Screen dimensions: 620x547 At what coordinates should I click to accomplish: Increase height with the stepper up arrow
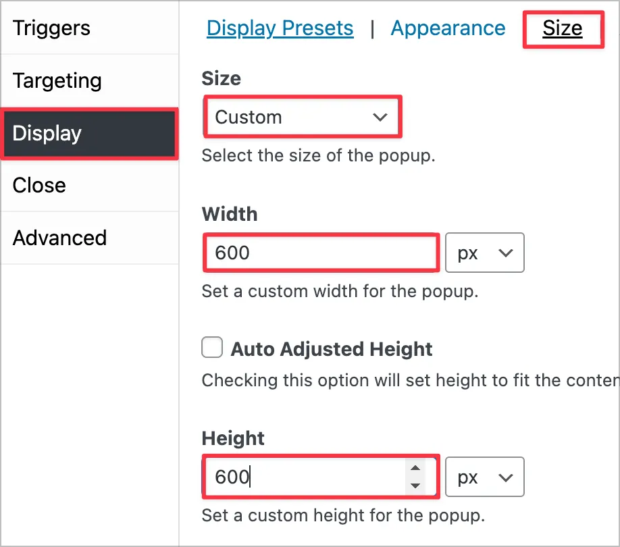(415, 469)
